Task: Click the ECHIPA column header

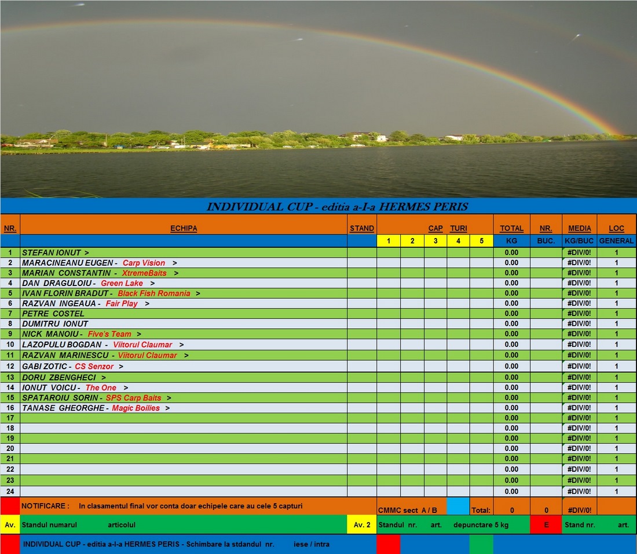Action: pos(184,229)
